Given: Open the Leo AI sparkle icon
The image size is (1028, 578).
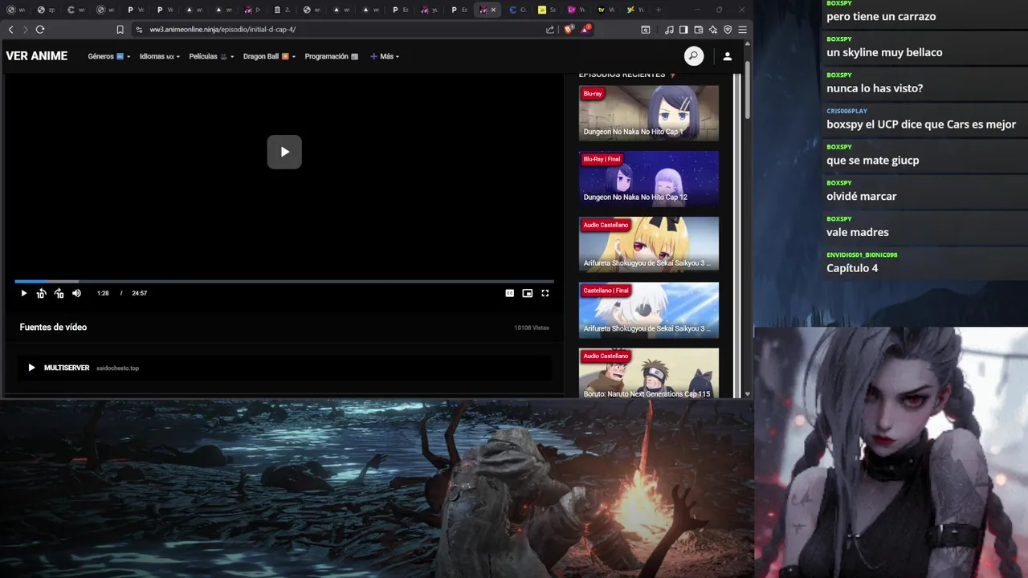Looking at the screenshot, I should pos(713,30).
